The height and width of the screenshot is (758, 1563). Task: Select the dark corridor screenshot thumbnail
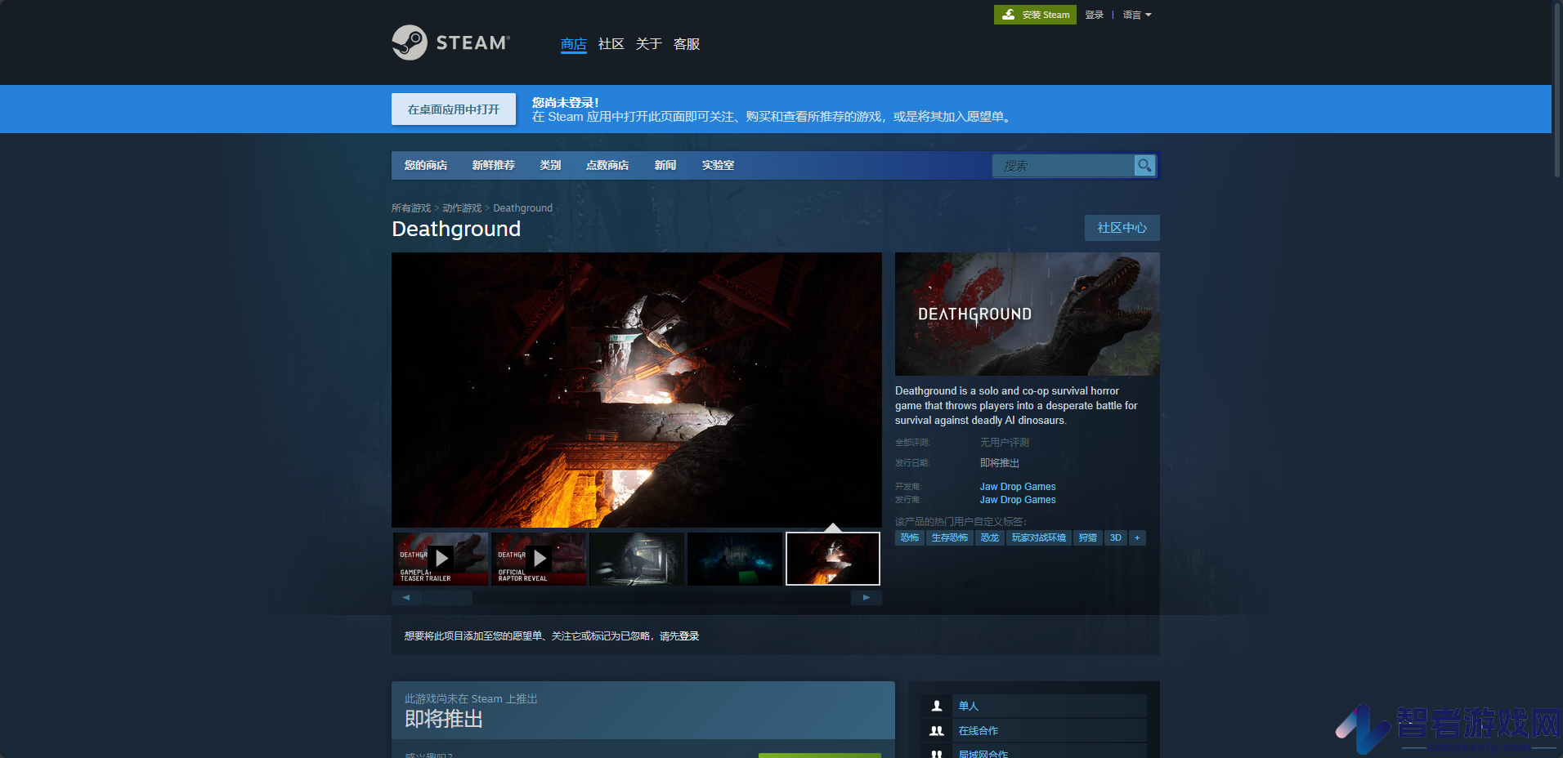click(x=637, y=559)
